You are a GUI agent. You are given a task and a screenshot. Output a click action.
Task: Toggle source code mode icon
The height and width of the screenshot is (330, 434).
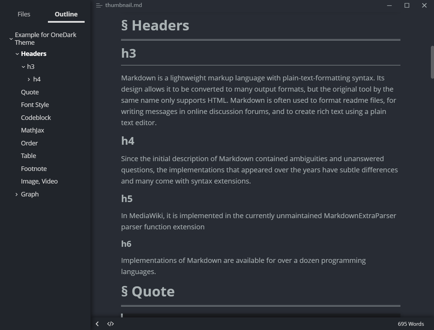111,324
